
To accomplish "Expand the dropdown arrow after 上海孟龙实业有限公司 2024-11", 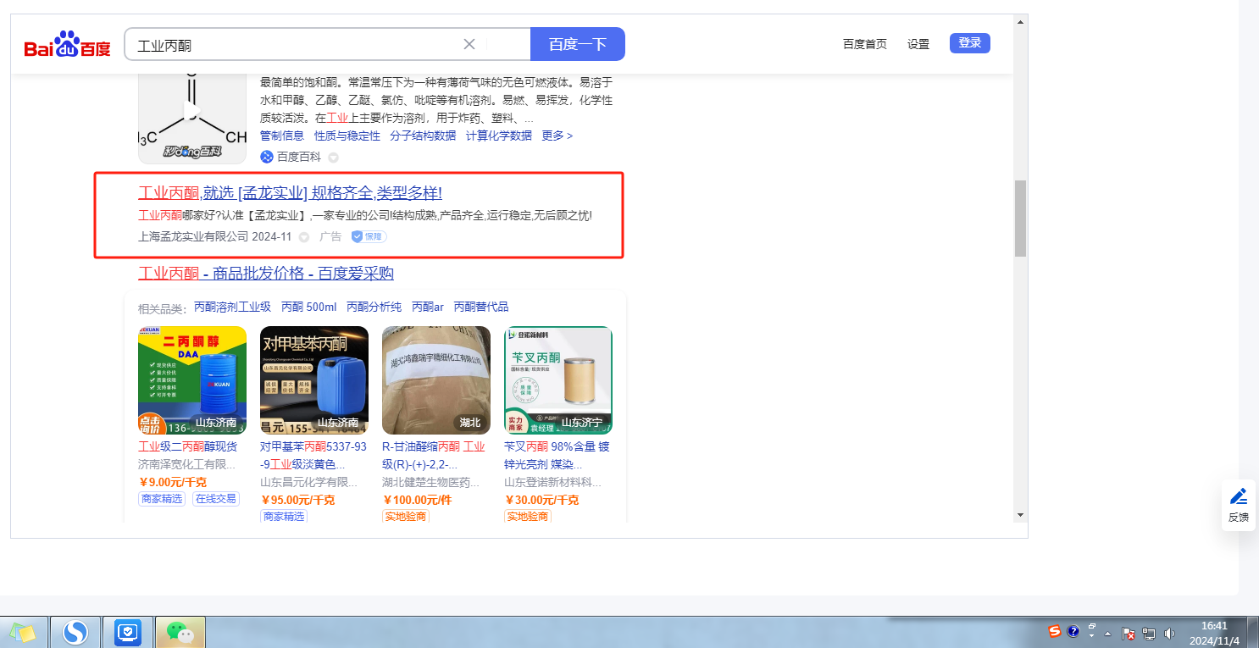I will (304, 237).
